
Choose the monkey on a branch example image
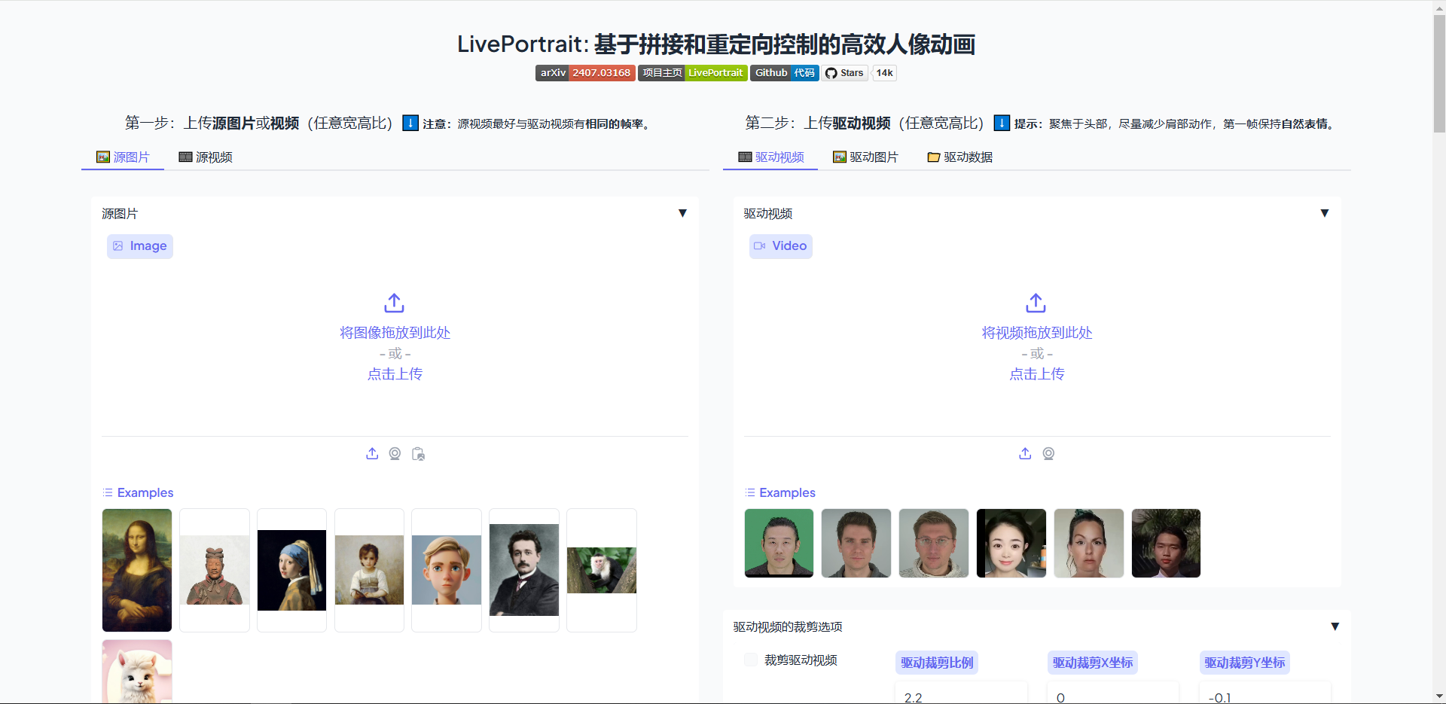click(602, 570)
